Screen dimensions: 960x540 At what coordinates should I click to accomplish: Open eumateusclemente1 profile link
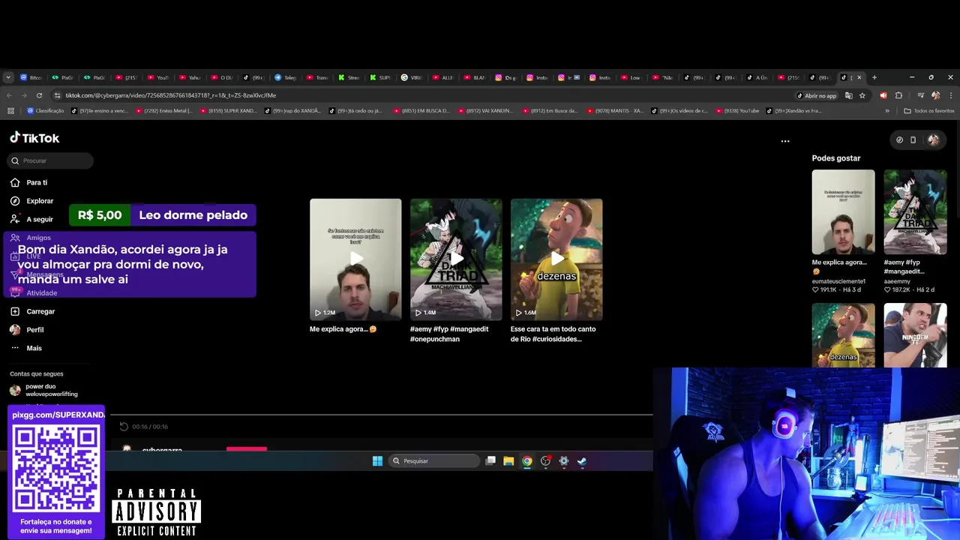click(838, 281)
